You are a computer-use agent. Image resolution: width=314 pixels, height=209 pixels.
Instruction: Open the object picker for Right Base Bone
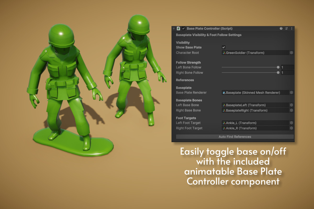coord(291,110)
